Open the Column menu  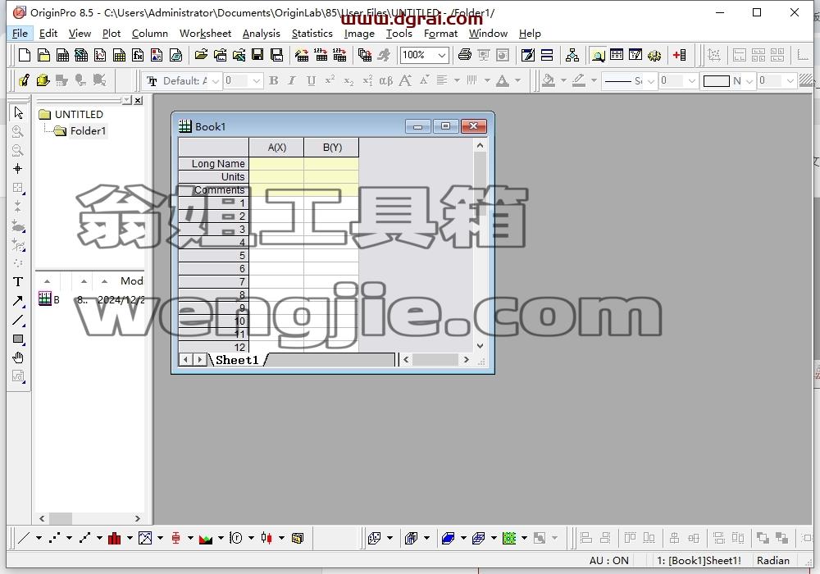point(149,34)
